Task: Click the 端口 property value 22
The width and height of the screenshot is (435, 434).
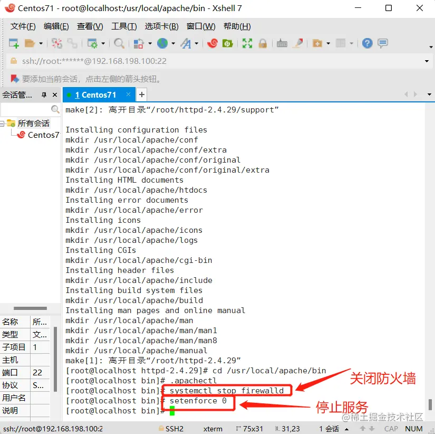Action: [x=37, y=372]
